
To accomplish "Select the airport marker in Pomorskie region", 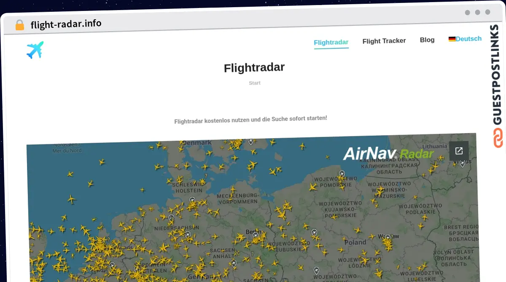I will [342, 173].
